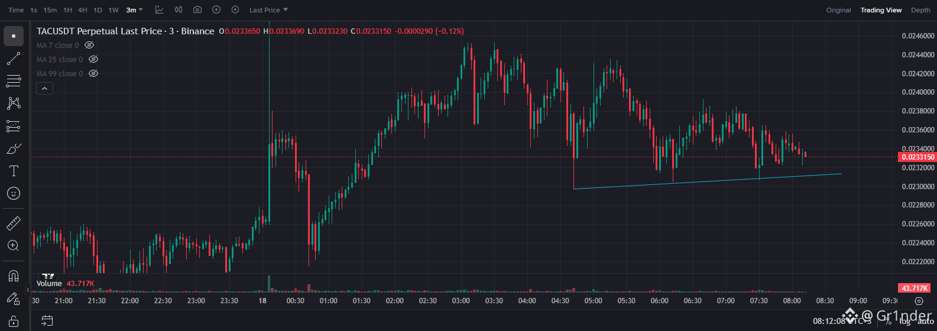Image resolution: width=937 pixels, height=331 pixels.
Task: Open price scale settings hexagon icon
Action: (x=919, y=301)
